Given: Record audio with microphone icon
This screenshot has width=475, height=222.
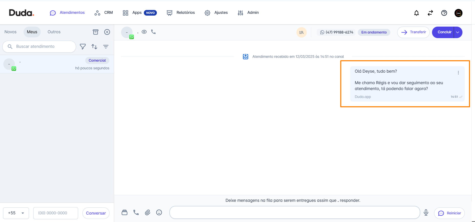Looking at the screenshot, I should pyautogui.click(x=426, y=213).
